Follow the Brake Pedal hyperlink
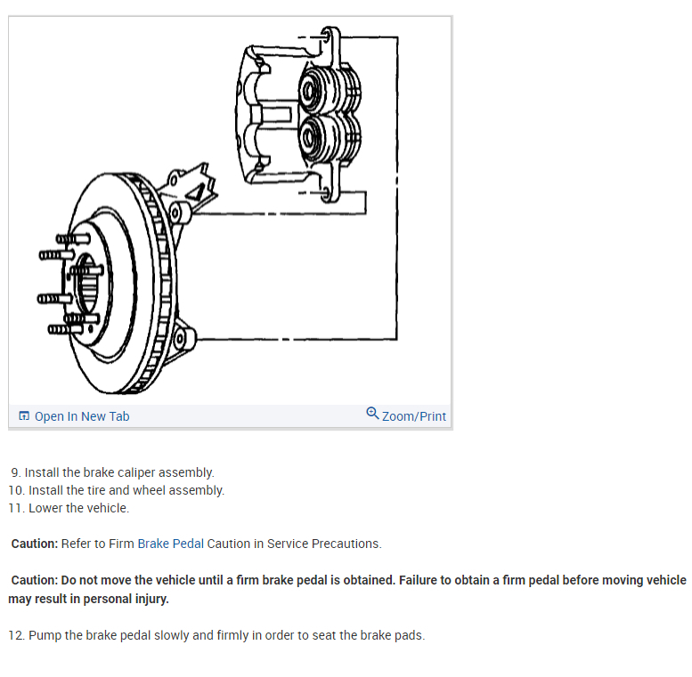 pyautogui.click(x=171, y=544)
